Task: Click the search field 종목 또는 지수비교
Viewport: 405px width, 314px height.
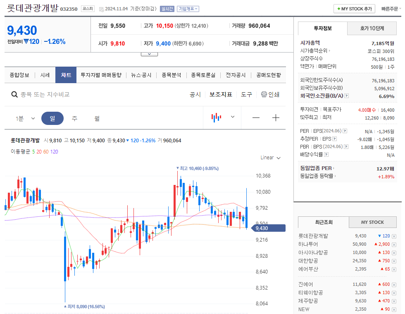Action: (x=45, y=94)
